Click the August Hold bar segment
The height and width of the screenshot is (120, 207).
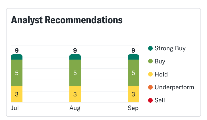[75, 94]
